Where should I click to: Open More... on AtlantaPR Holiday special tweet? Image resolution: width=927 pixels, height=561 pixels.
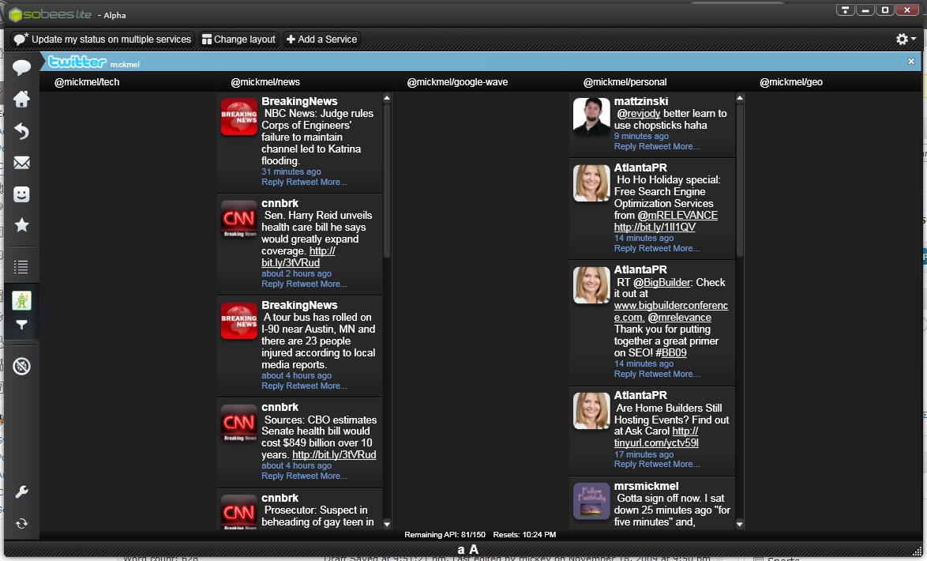(686, 249)
